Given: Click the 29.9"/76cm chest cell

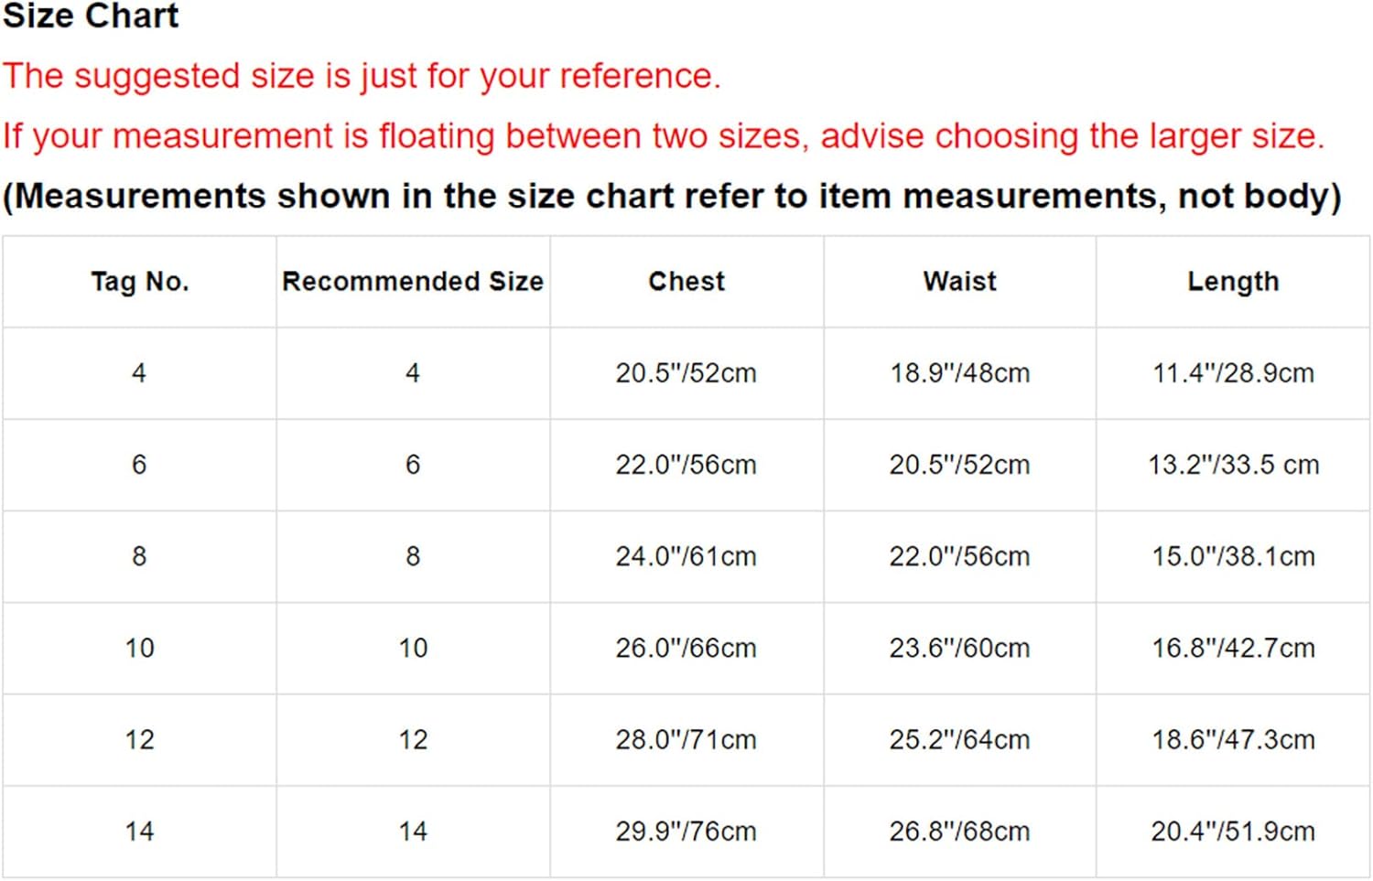Looking at the screenshot, I should click(686, 831).
